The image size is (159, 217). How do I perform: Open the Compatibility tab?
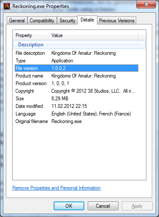pyautogui.click(x=42, y=21)
